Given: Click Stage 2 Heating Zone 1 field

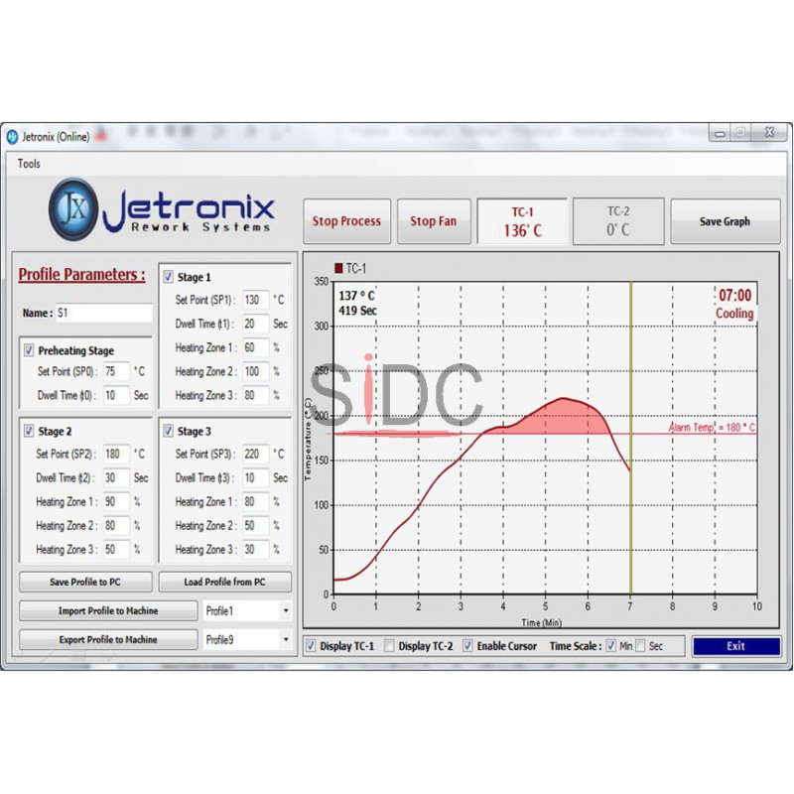Looking at the screenshot, I should tap(116, 502).
